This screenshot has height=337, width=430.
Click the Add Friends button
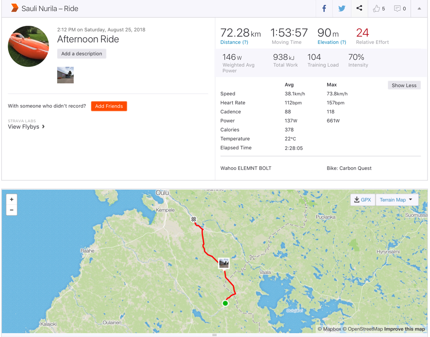point(109,106)
